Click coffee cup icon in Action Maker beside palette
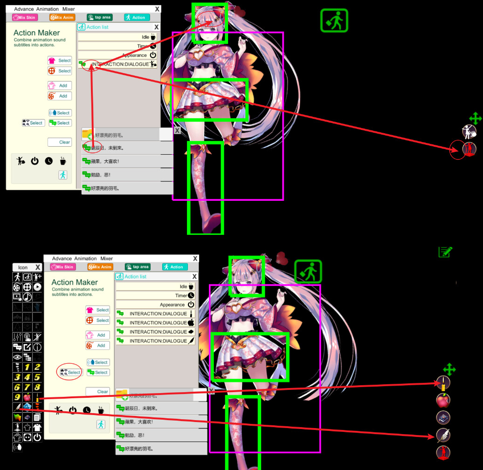483x470 pixels. click(101, 410)
